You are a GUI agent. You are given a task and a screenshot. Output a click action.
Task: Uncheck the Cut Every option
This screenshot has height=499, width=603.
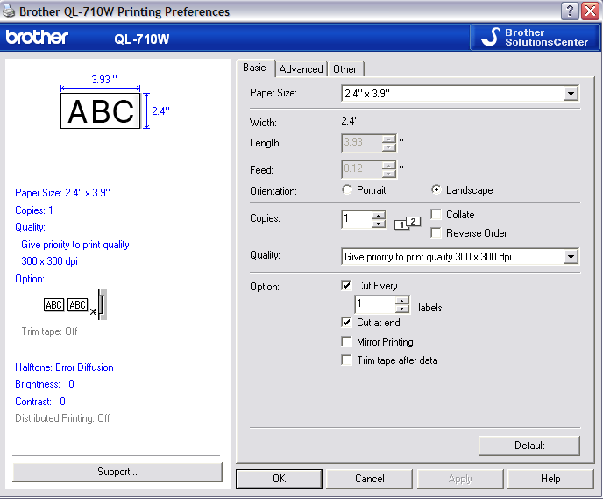coord(346,286)
